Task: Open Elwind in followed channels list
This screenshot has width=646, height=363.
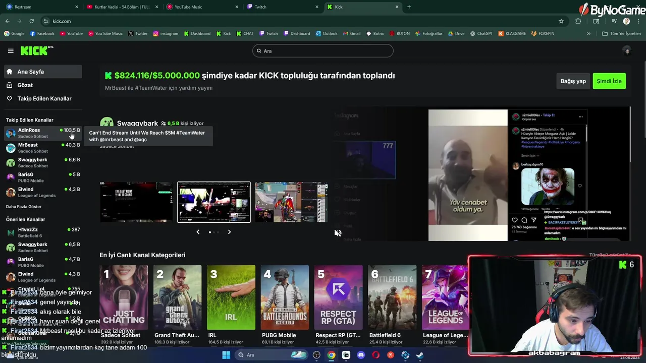Action: [43, 192]
